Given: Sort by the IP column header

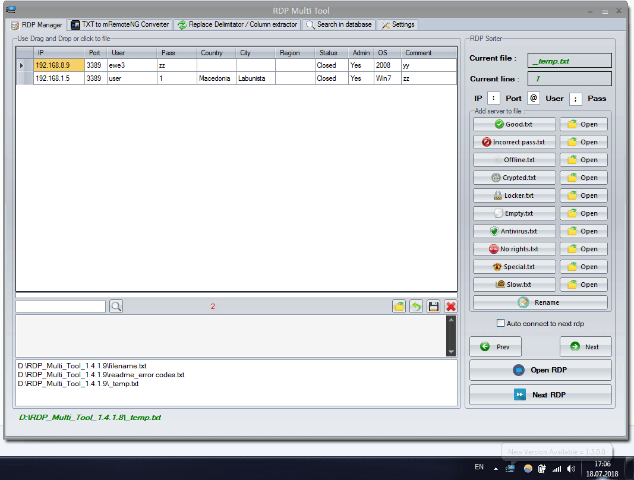Looking at the screenshot, I should click(59, 53).
